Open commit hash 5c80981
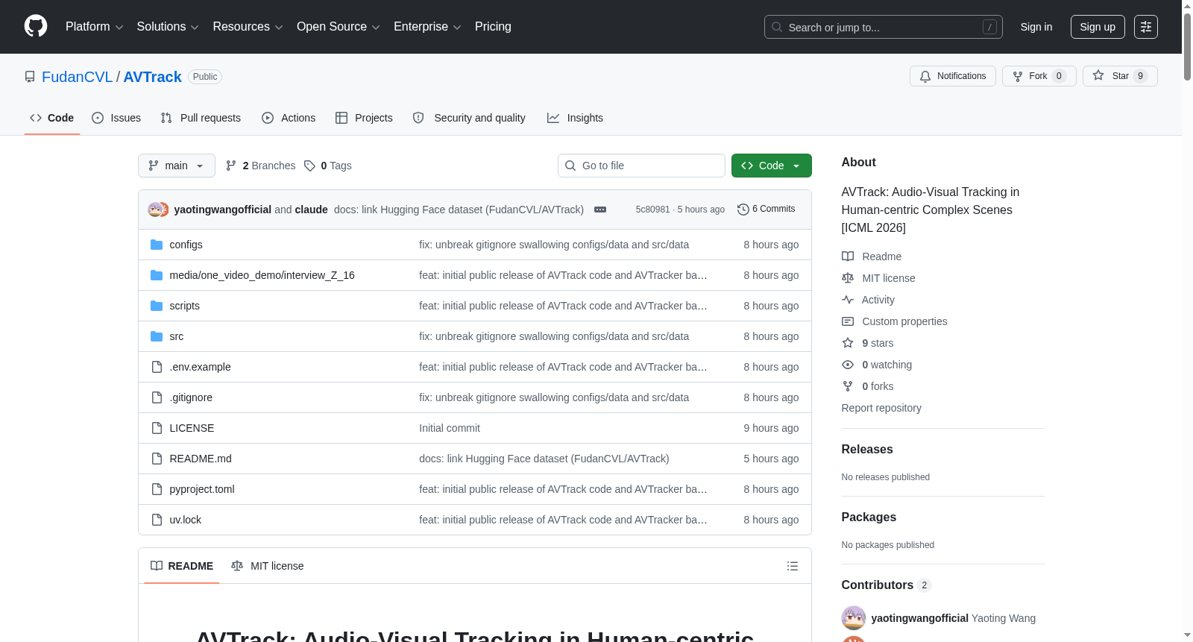 (x=652, y=210)
